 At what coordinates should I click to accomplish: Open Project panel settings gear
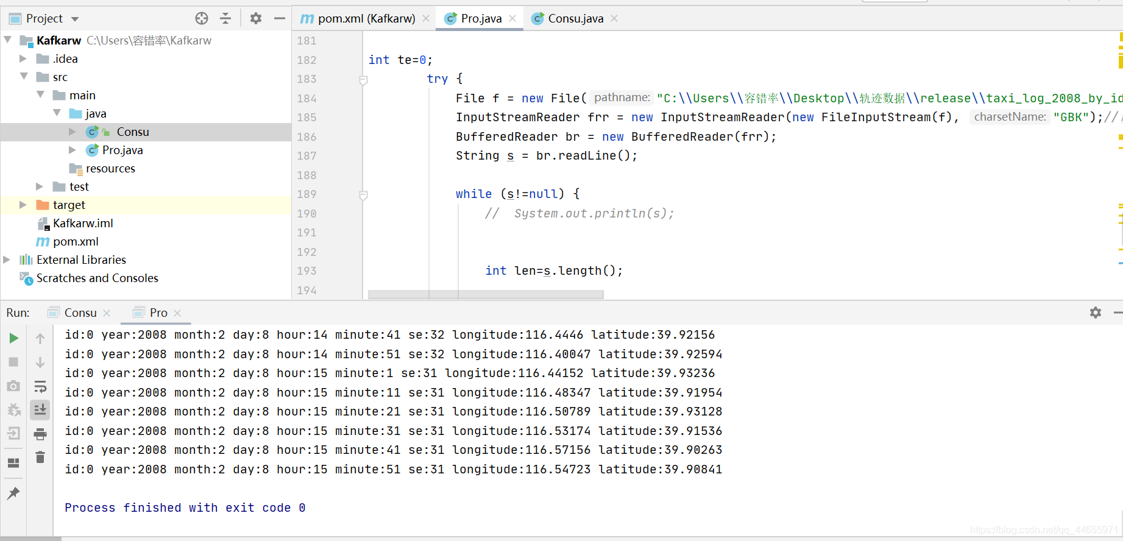pos(256,18)
